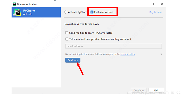Click the Exit button

coord(156,91)
